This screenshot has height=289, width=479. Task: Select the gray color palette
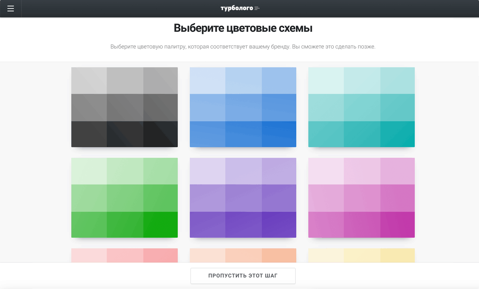click(x=125, y=107)
